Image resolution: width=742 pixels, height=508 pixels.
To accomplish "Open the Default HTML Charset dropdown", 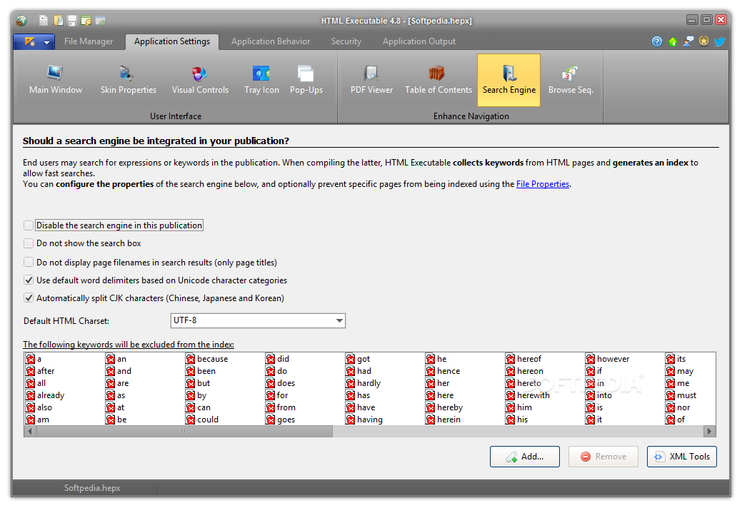I will pyautogui.click(x=258, y=320).
